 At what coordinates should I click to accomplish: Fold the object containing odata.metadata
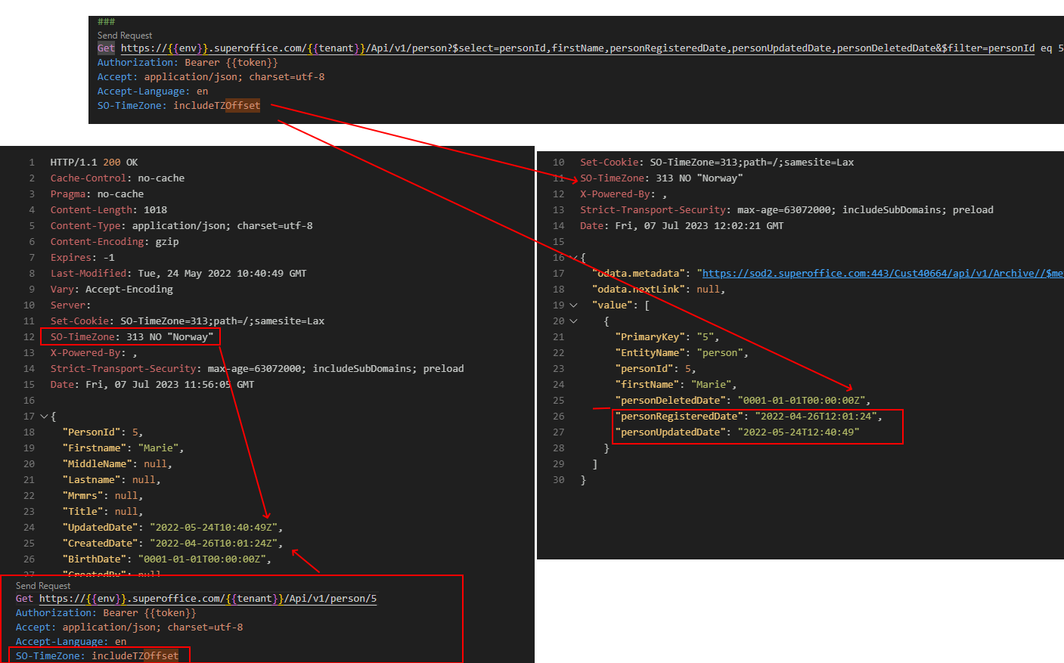click(x=575, y=258)
